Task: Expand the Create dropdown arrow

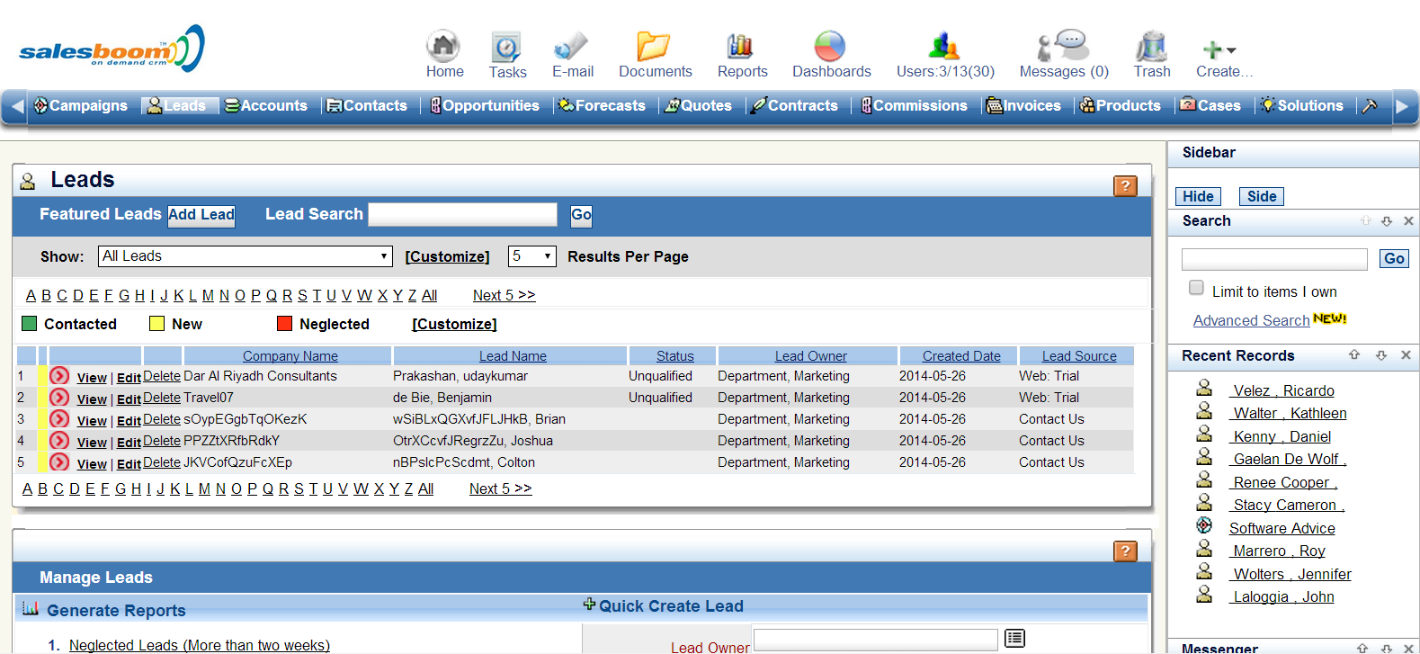Action: click(x=1231, y=50)
